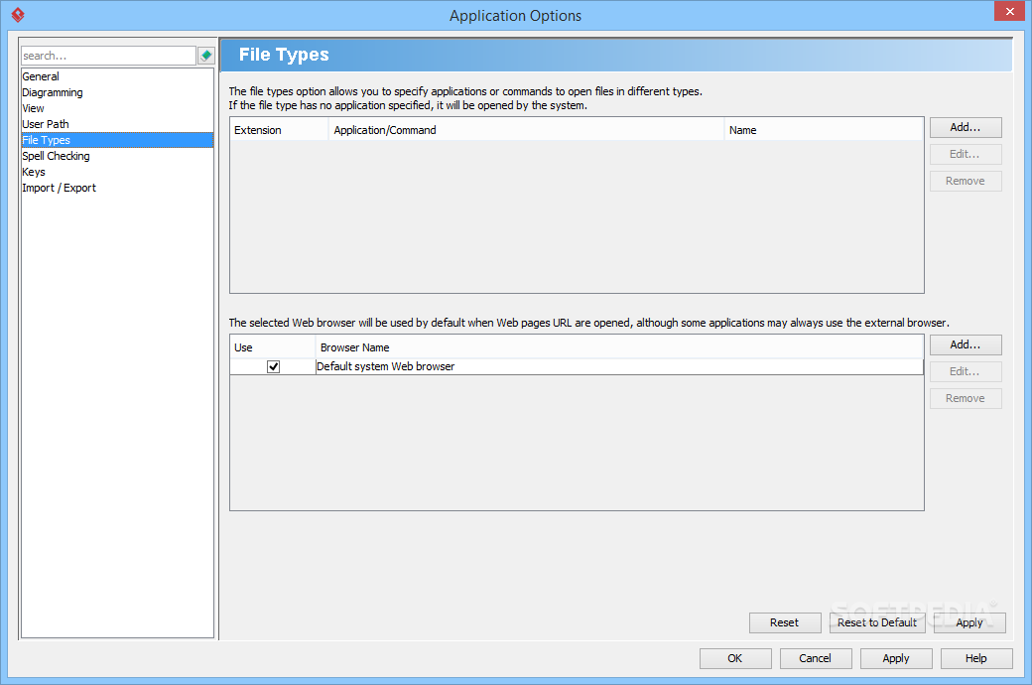Click the Visual Paradigm logo in title bar

coord(18,15)
